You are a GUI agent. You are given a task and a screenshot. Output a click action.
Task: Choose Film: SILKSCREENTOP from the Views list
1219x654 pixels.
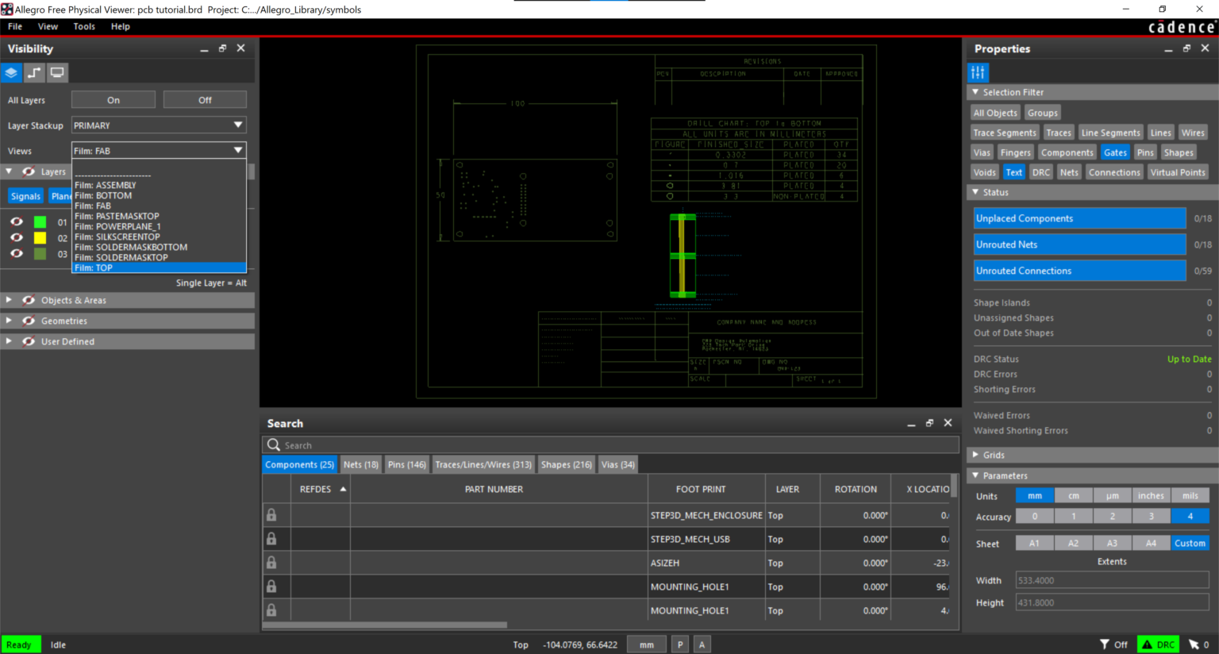tap(117, 237)
